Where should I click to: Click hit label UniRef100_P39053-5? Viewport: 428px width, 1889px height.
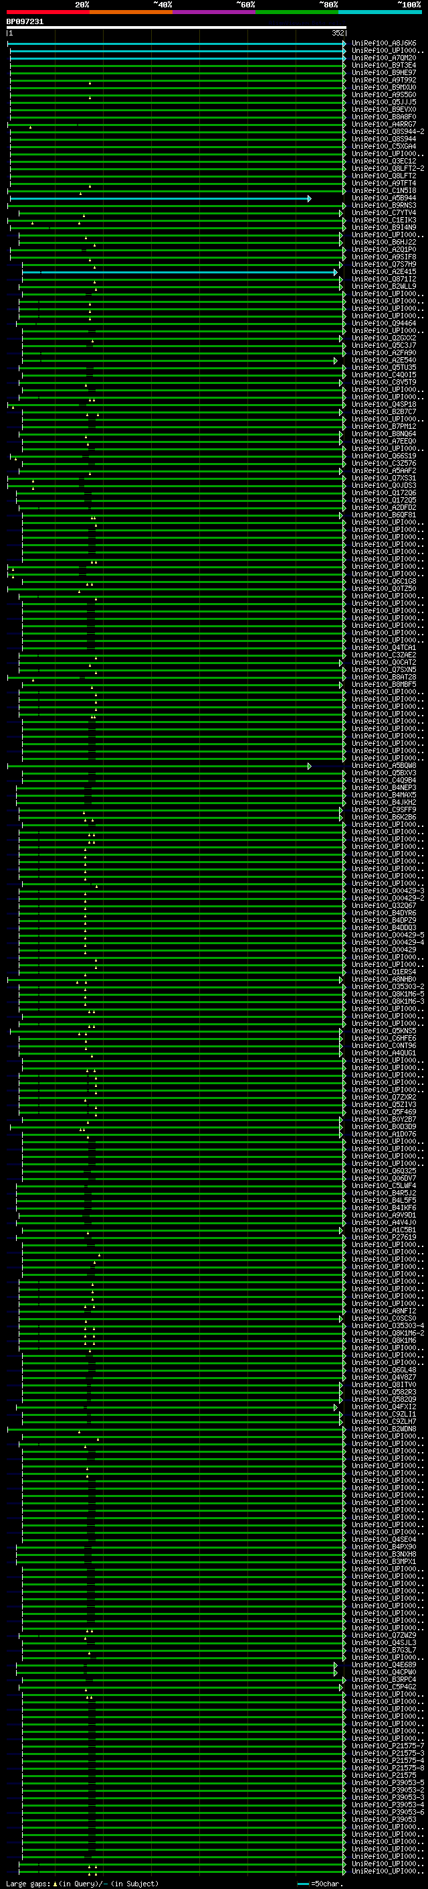click(388, 1782)
